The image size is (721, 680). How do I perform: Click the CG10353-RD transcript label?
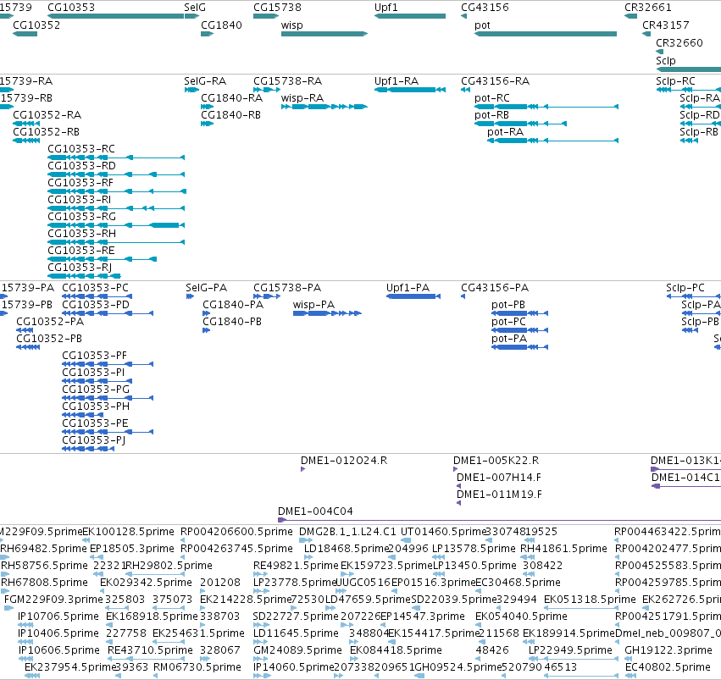click(82, 166)
